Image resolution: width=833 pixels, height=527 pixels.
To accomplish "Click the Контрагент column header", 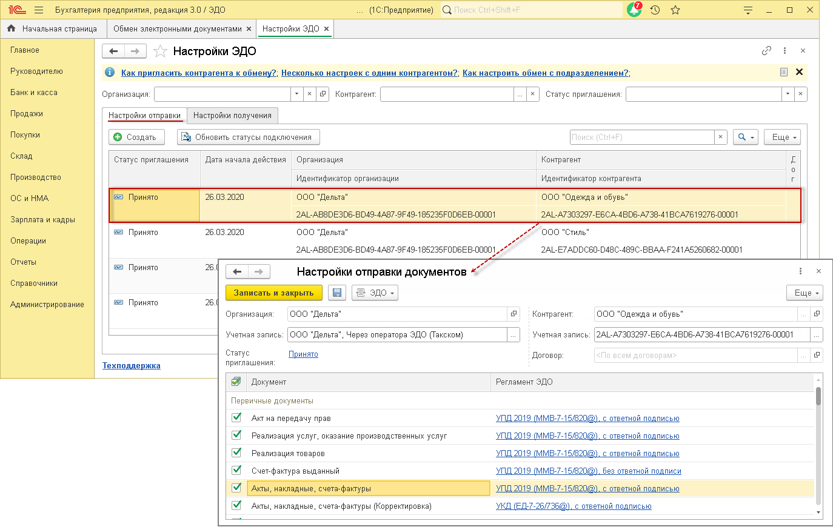I will pos(661,159).
